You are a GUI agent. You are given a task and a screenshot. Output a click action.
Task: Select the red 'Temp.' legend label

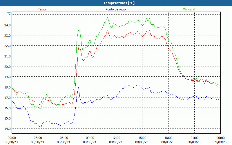[x=42, y=9]
